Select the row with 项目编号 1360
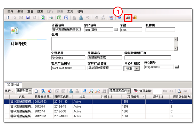Viewport: 196px width, 127px height. coord(98,111)
